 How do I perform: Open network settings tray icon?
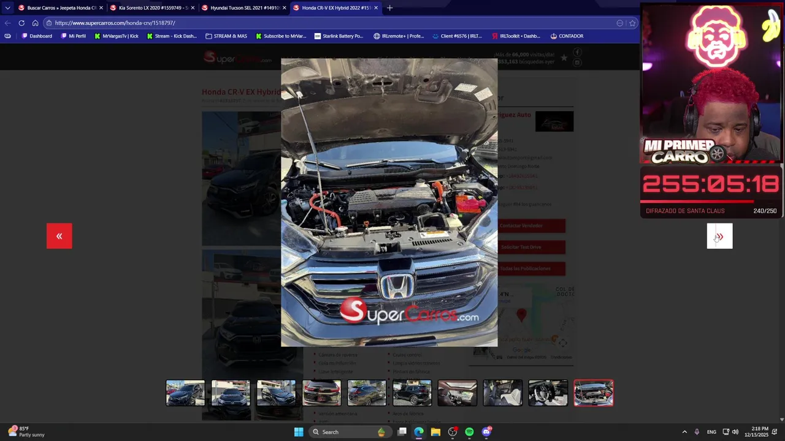pos(726,432)
